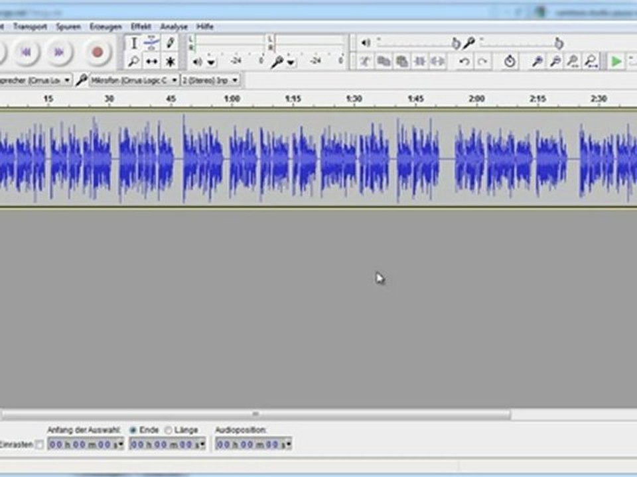
Task: Open the Transport menu
Action: [30, 26]
